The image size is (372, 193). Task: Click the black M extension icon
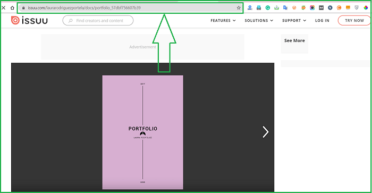click(x=321, y=8)
